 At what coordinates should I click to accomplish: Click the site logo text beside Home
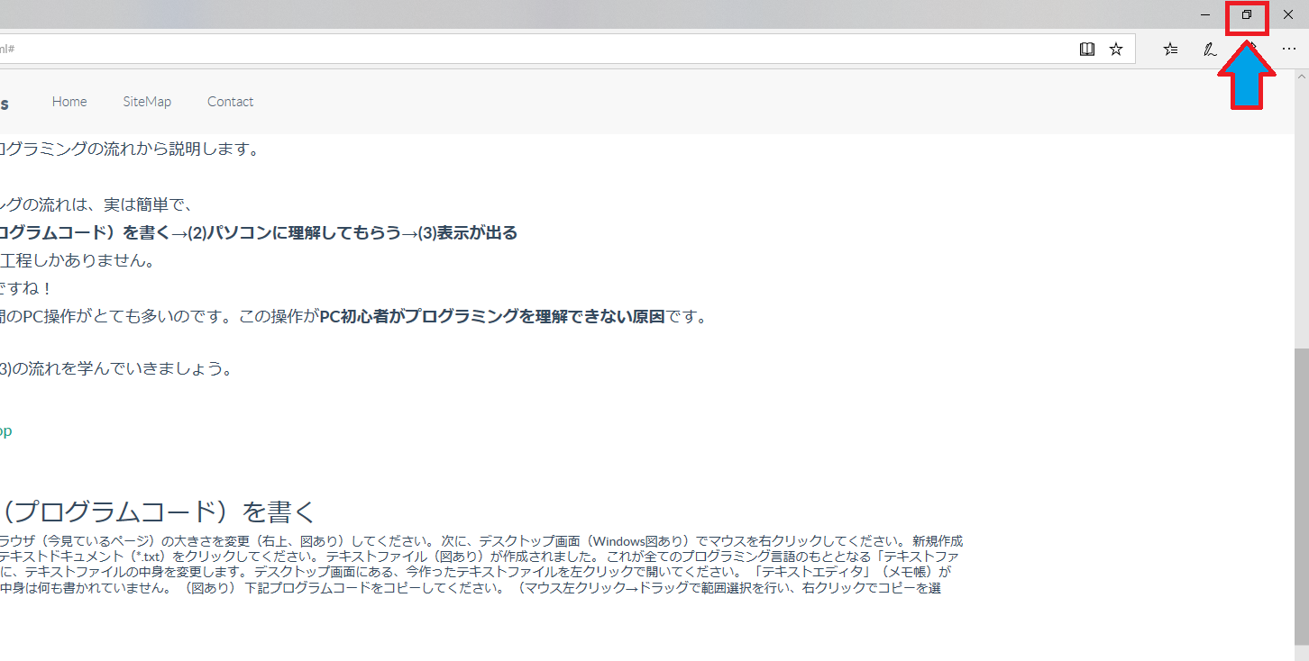5,103
